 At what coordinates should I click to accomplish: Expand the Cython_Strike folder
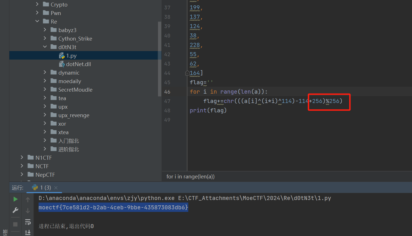(45, 38)
